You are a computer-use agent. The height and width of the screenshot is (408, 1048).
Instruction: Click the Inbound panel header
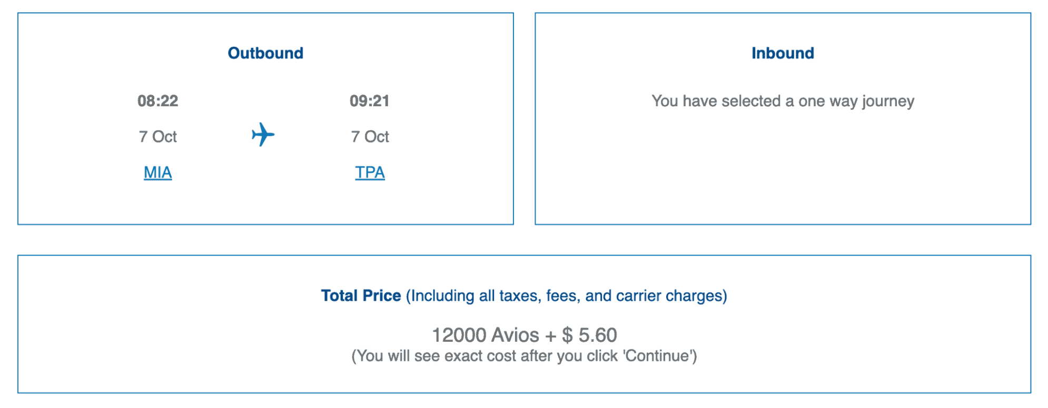click(x=783, y=53)
